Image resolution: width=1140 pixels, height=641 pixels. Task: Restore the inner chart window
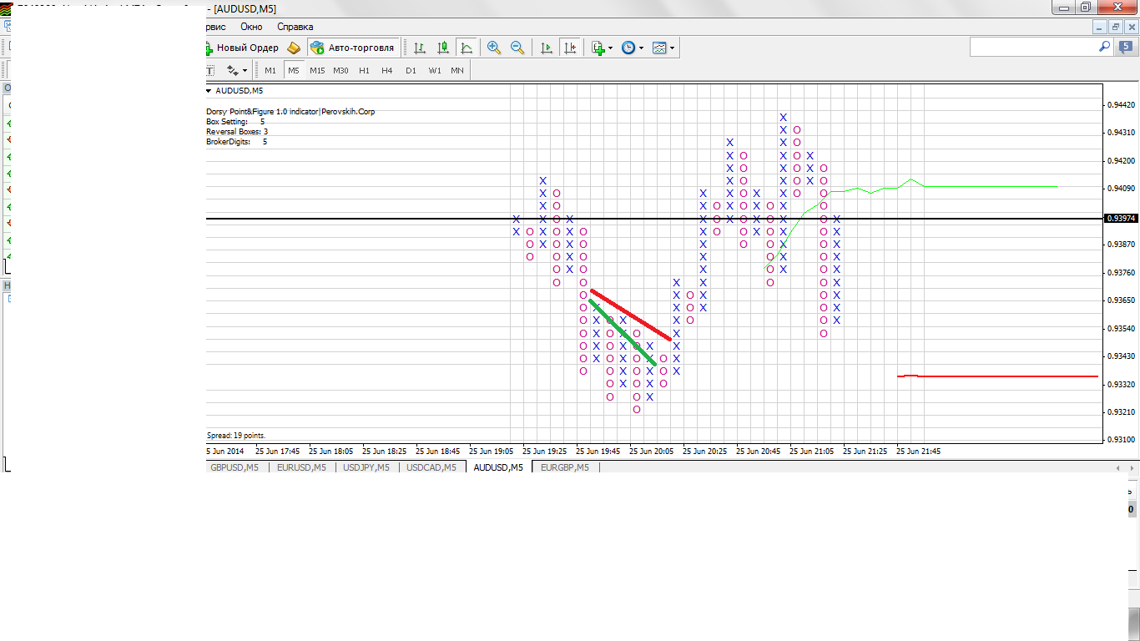tap(1116, 27)
